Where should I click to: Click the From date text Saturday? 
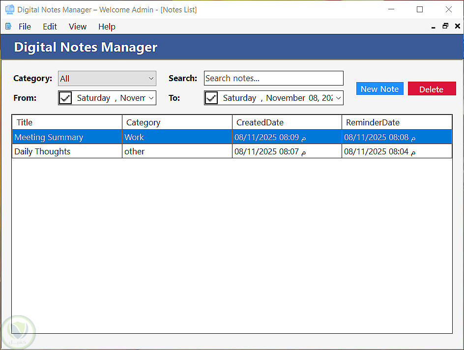pyautogui.click(x=93, y=98)
